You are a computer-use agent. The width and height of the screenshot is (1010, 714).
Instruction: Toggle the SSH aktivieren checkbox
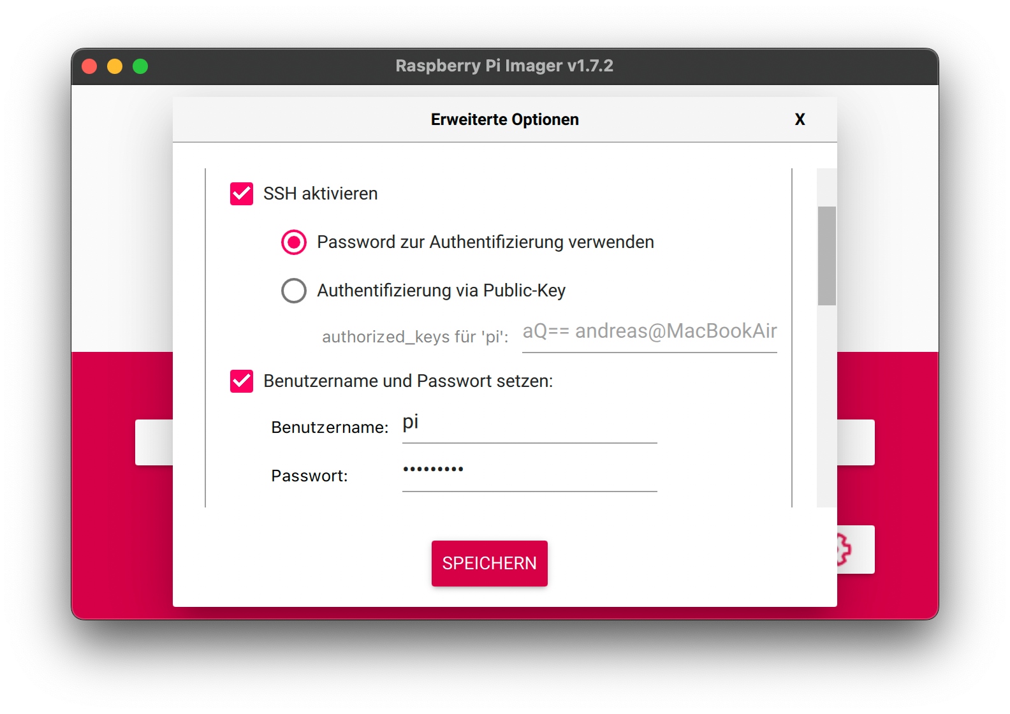click(242, 194)
